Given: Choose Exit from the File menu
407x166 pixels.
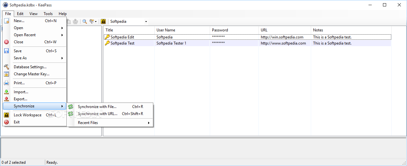Looking at the screenshot, I should point(35,122).
